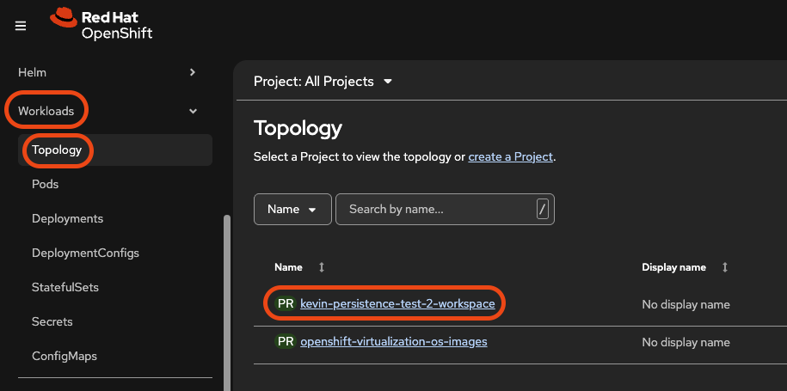This screenshot has height=391, width=787.
Task: Follow the create a Project link
Action: pyautogui.click(x=510, y=157)
